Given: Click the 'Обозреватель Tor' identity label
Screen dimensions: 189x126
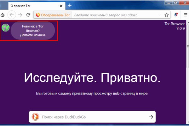Looking at the screenshot, I should click(x=53, y=15).
